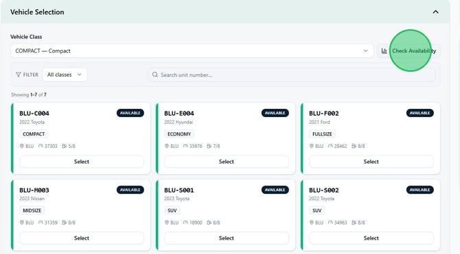
Task: Click fuel icon on BLU-F002 card
Action: click(354, 146)
